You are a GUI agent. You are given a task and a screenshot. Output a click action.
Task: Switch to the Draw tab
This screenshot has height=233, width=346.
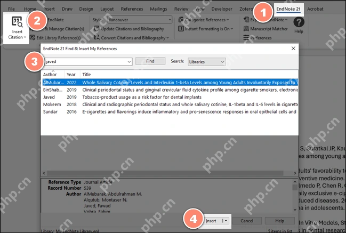(x=67, y=9)
